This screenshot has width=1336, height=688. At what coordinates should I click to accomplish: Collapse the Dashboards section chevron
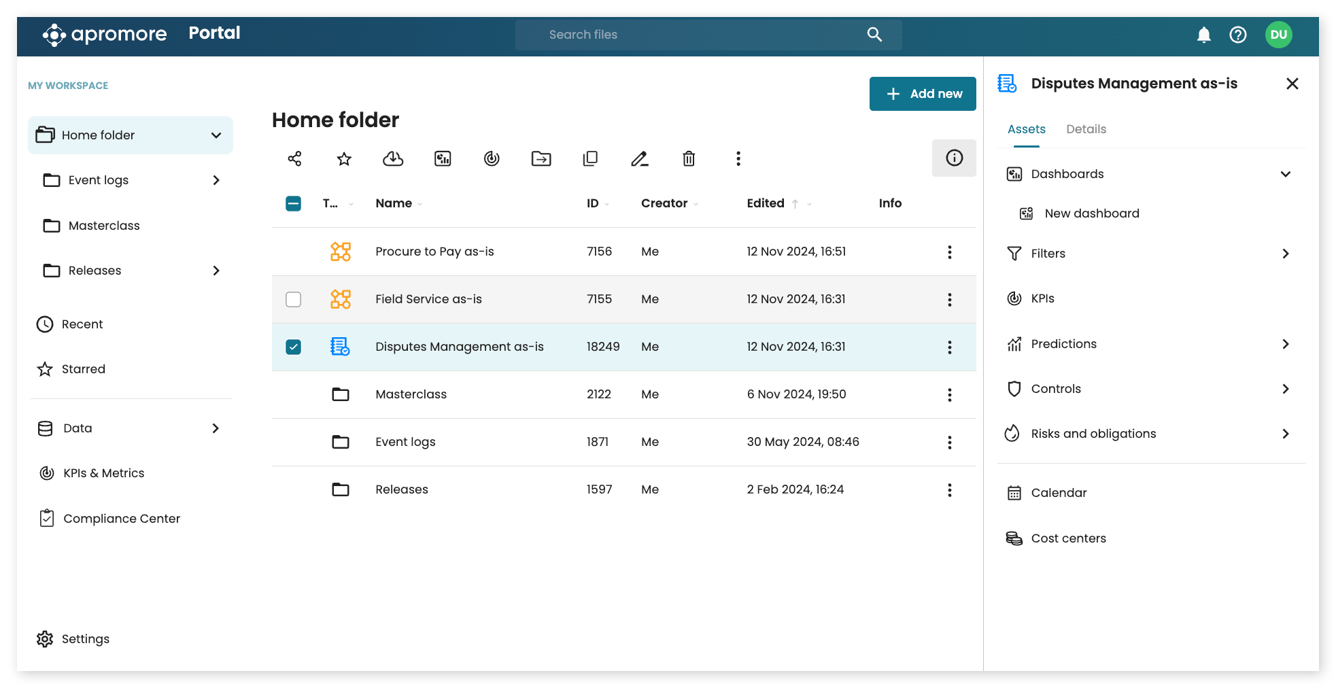coord(1285,174)
